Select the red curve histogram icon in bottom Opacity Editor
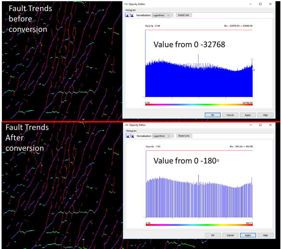Screen dimensions: 281x249 point(128,136)
